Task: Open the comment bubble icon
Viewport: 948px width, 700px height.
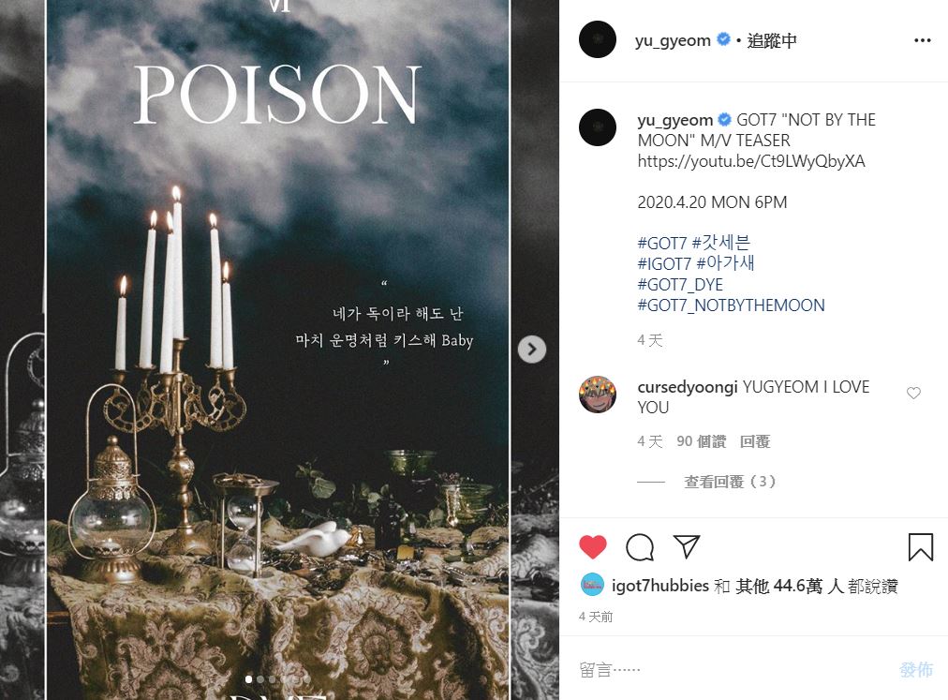Action: pos(640,547)
